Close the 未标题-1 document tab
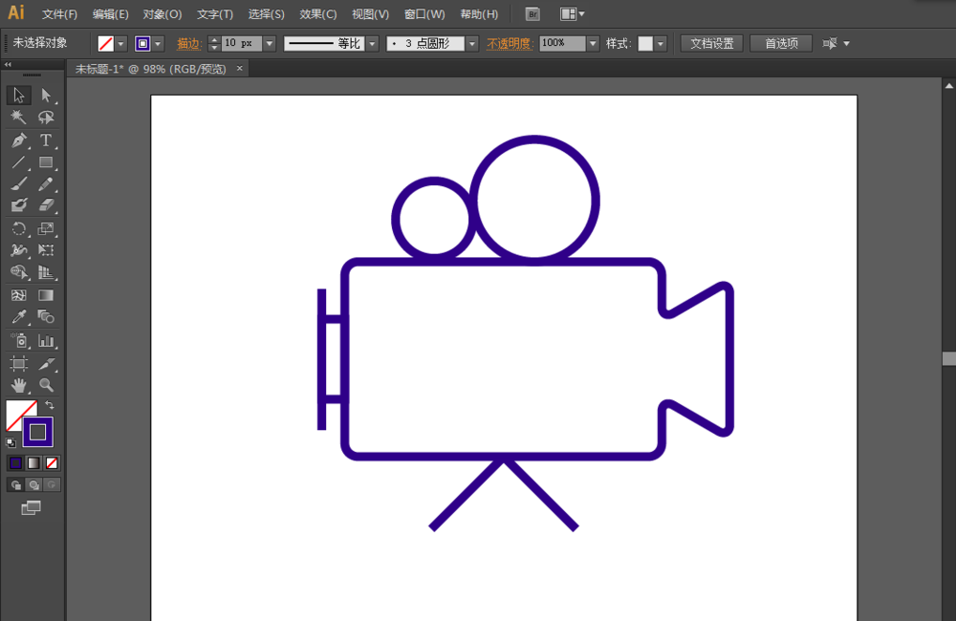 [x=240, y=68]
